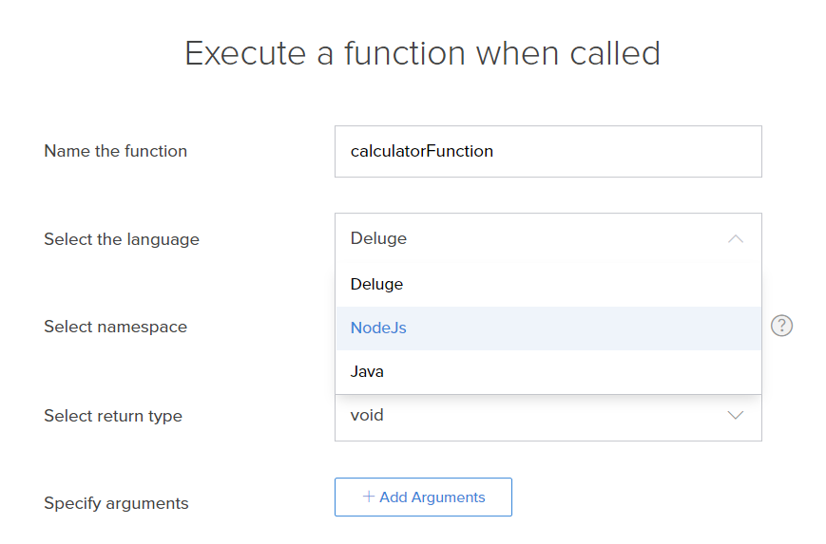Click the void text in return type
Image resolution: width=826 pixels, height=544 pixels.
coord(367,415)
